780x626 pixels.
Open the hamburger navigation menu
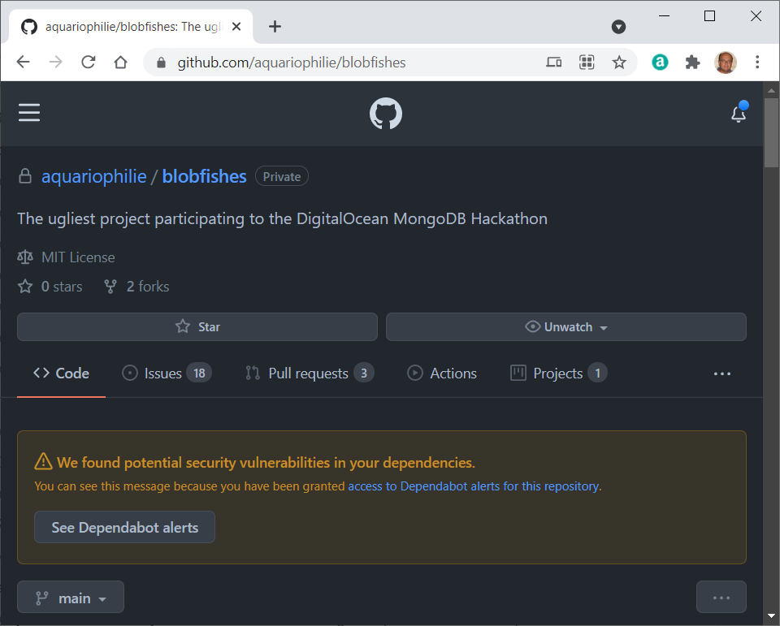point(29,113)
